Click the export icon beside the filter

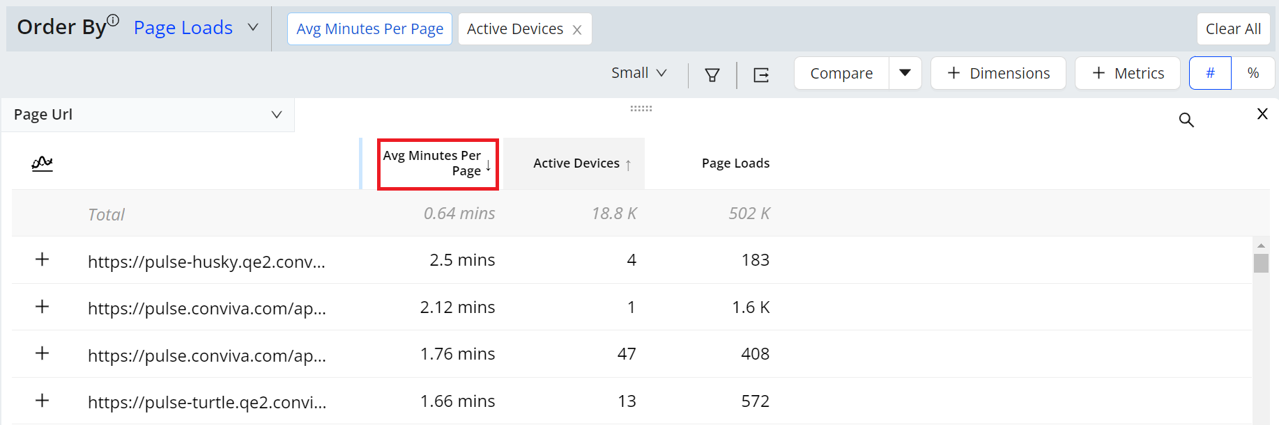[761, 74]
